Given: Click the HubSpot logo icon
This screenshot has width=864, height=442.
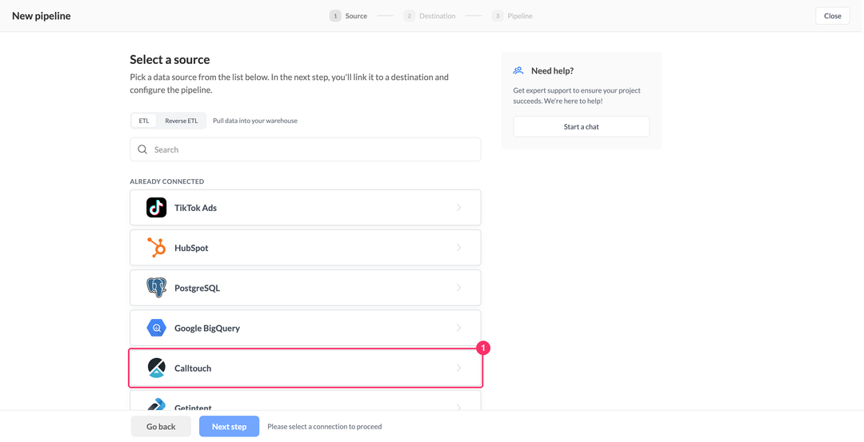Looking at the screenshot, I should [157, 248].
